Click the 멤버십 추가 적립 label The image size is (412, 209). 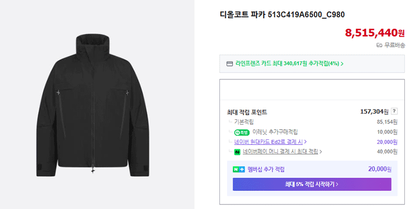point(266,169)
